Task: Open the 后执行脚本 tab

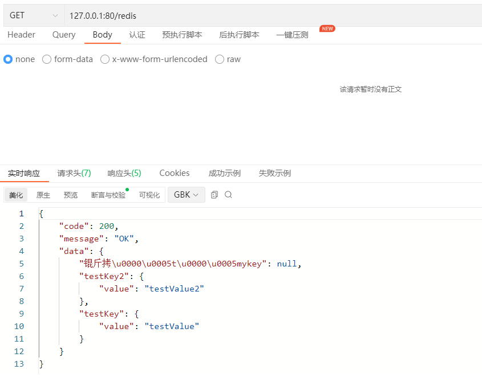Action: 239,35
